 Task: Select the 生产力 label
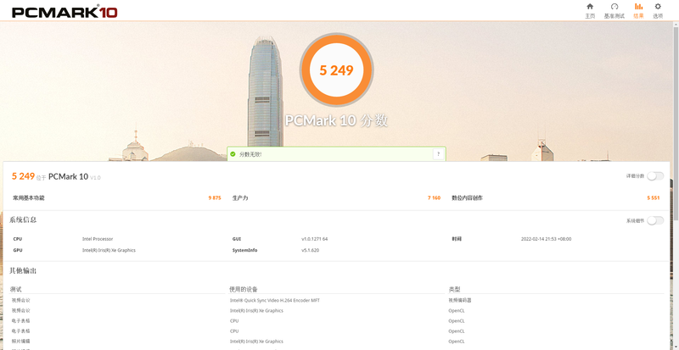click(x=240, y=197)
